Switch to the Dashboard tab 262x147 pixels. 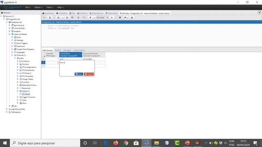tap(48, 13)
